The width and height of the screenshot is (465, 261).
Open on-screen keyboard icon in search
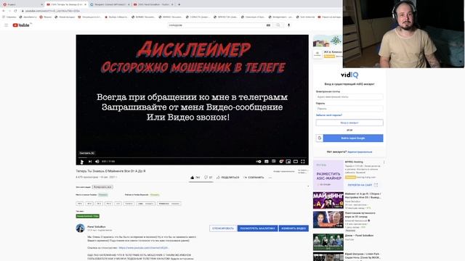coord(268,25)
